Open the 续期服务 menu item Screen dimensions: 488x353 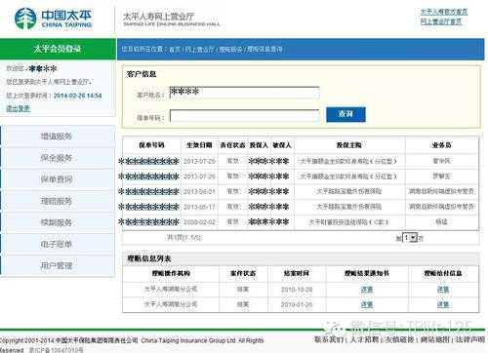point(58,222)
